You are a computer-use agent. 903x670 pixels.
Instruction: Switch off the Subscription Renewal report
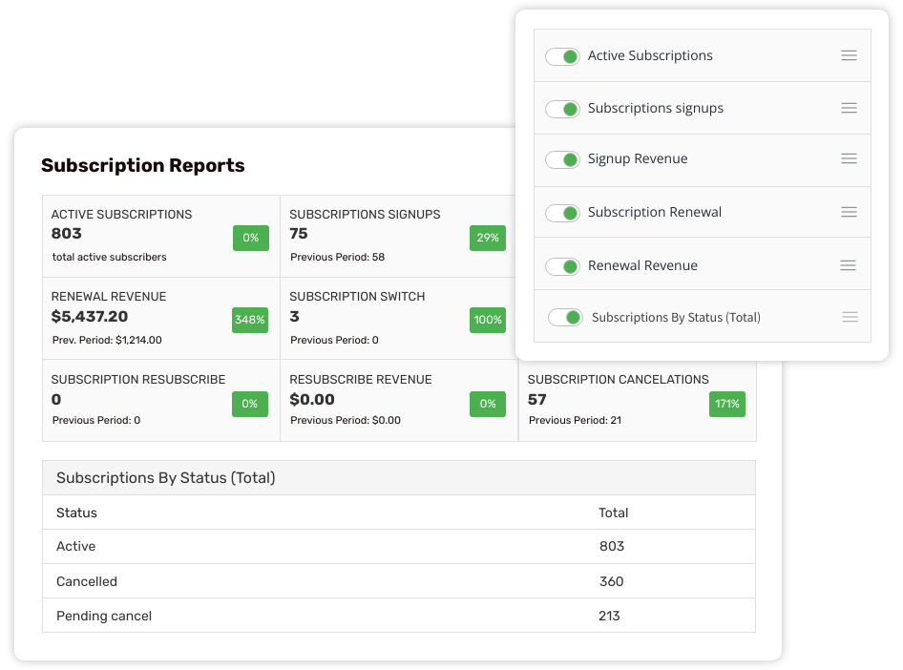point(562,212)
